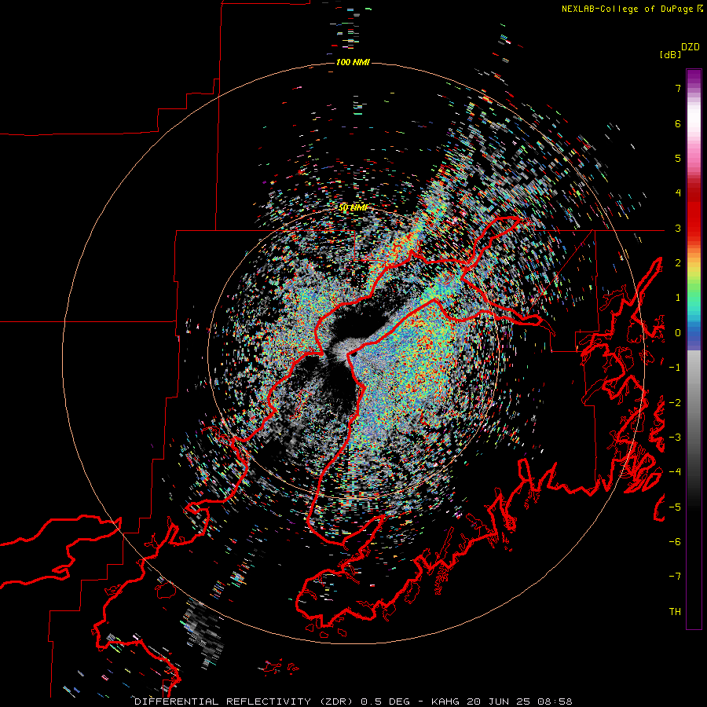Click the Differential Reflectivity caption at bottom
707x707 pixels.
(x=353, y=702)
